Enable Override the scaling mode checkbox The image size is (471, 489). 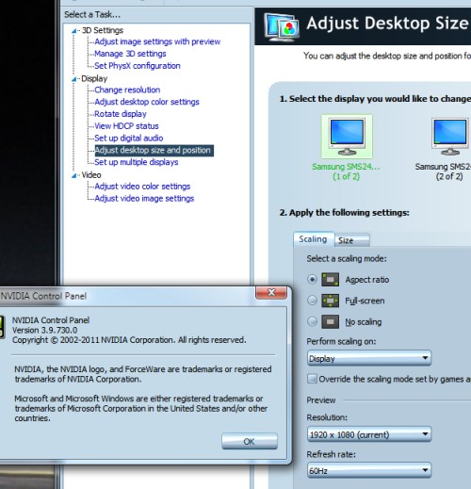click(312, 379)
